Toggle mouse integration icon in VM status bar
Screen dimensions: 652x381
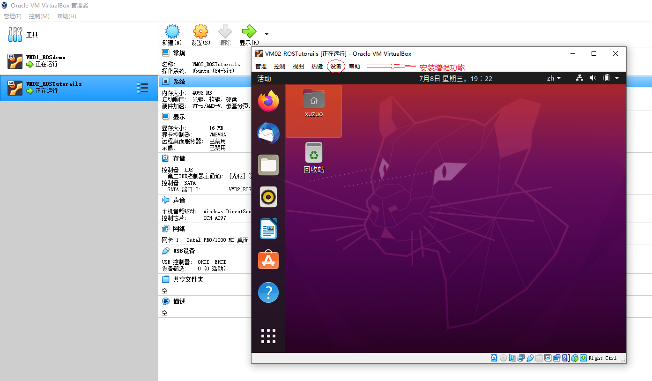tap(574, 358)
